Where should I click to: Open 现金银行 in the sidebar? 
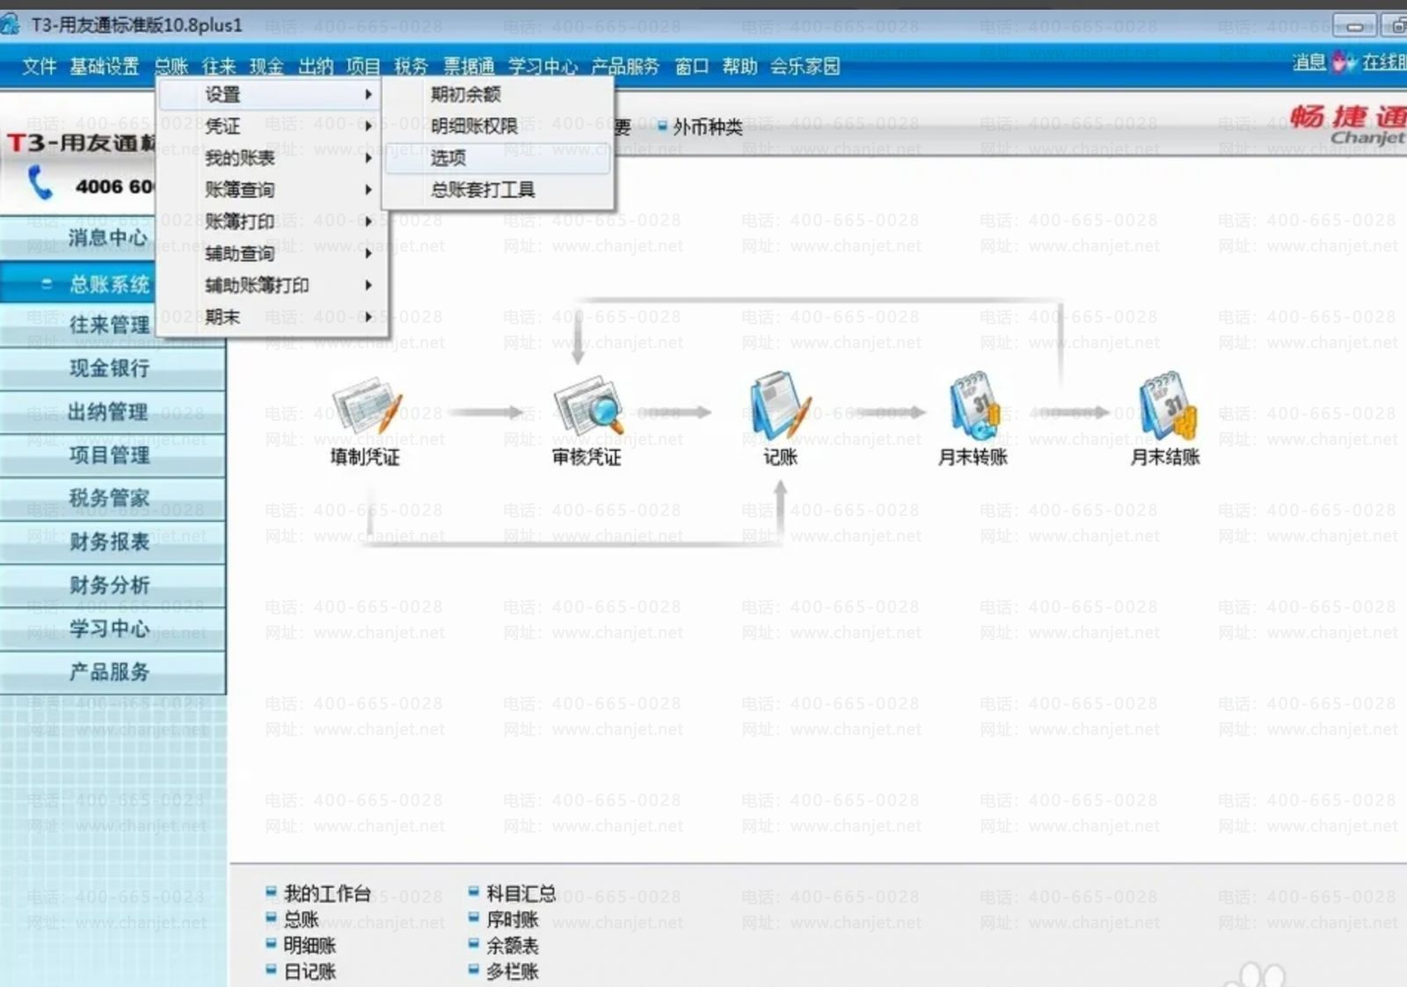point(113,368)
